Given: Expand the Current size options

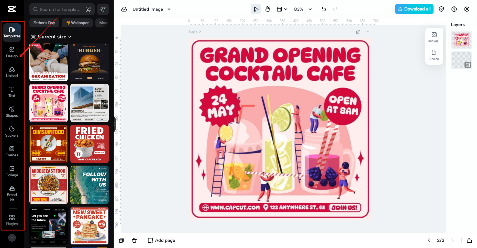Looking at the screenshot, I should (51, 37).
